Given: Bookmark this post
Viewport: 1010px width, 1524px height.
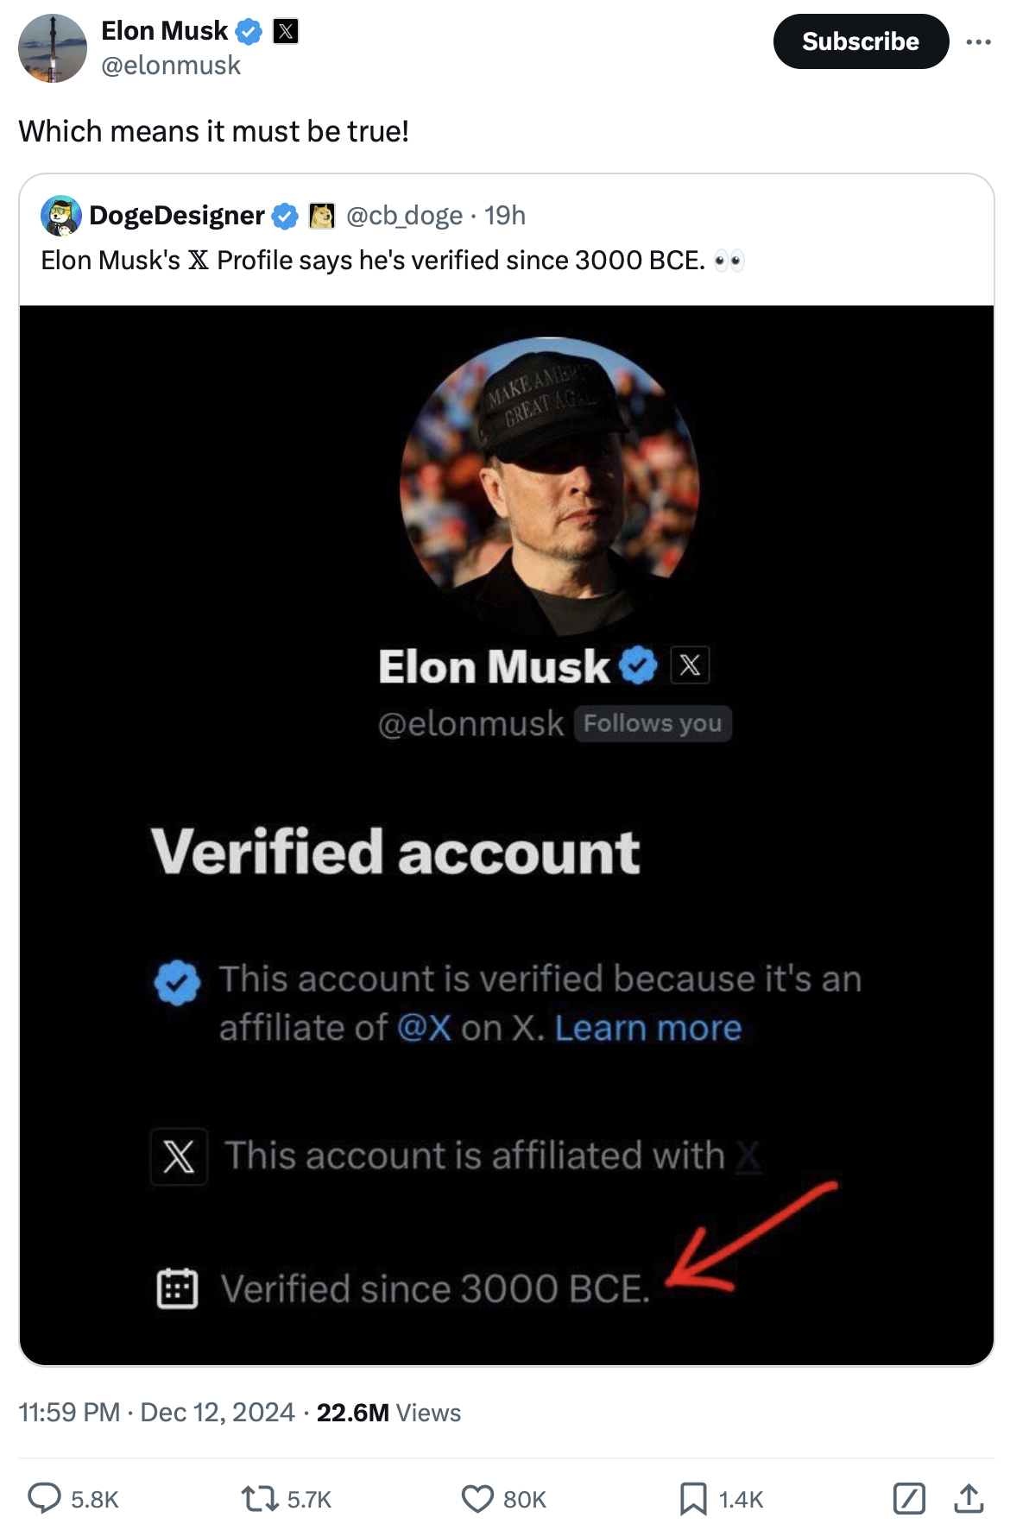Looking at the screenshot, I should coord(692,1498).
